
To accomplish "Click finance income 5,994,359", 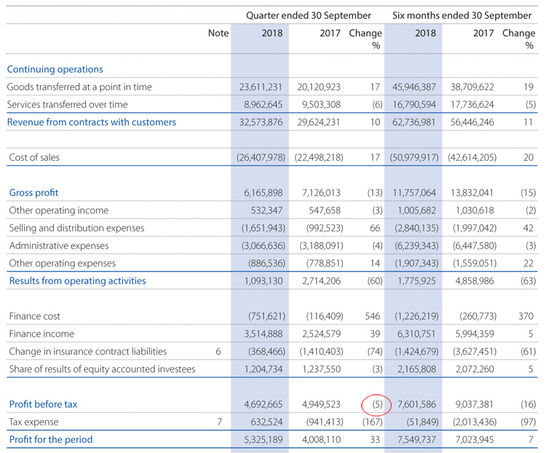I will coord(475,334).
